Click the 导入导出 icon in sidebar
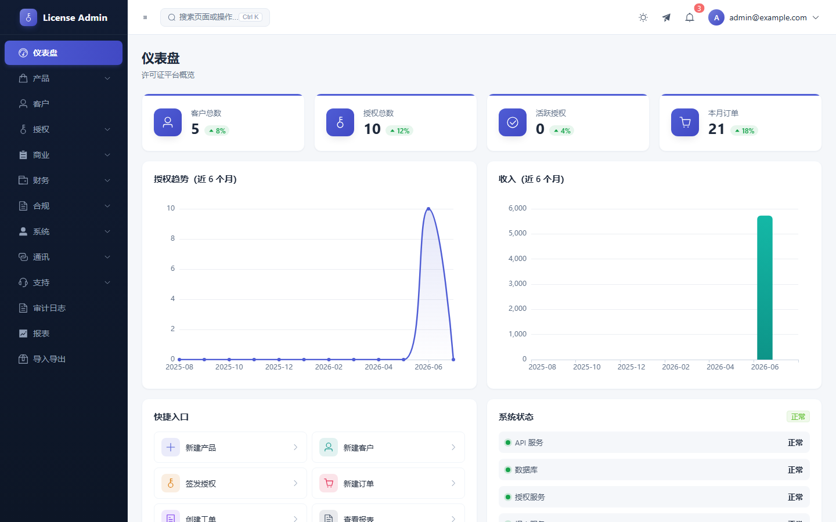836x522 pixels. pyautogui.click(x=23, y=359)
